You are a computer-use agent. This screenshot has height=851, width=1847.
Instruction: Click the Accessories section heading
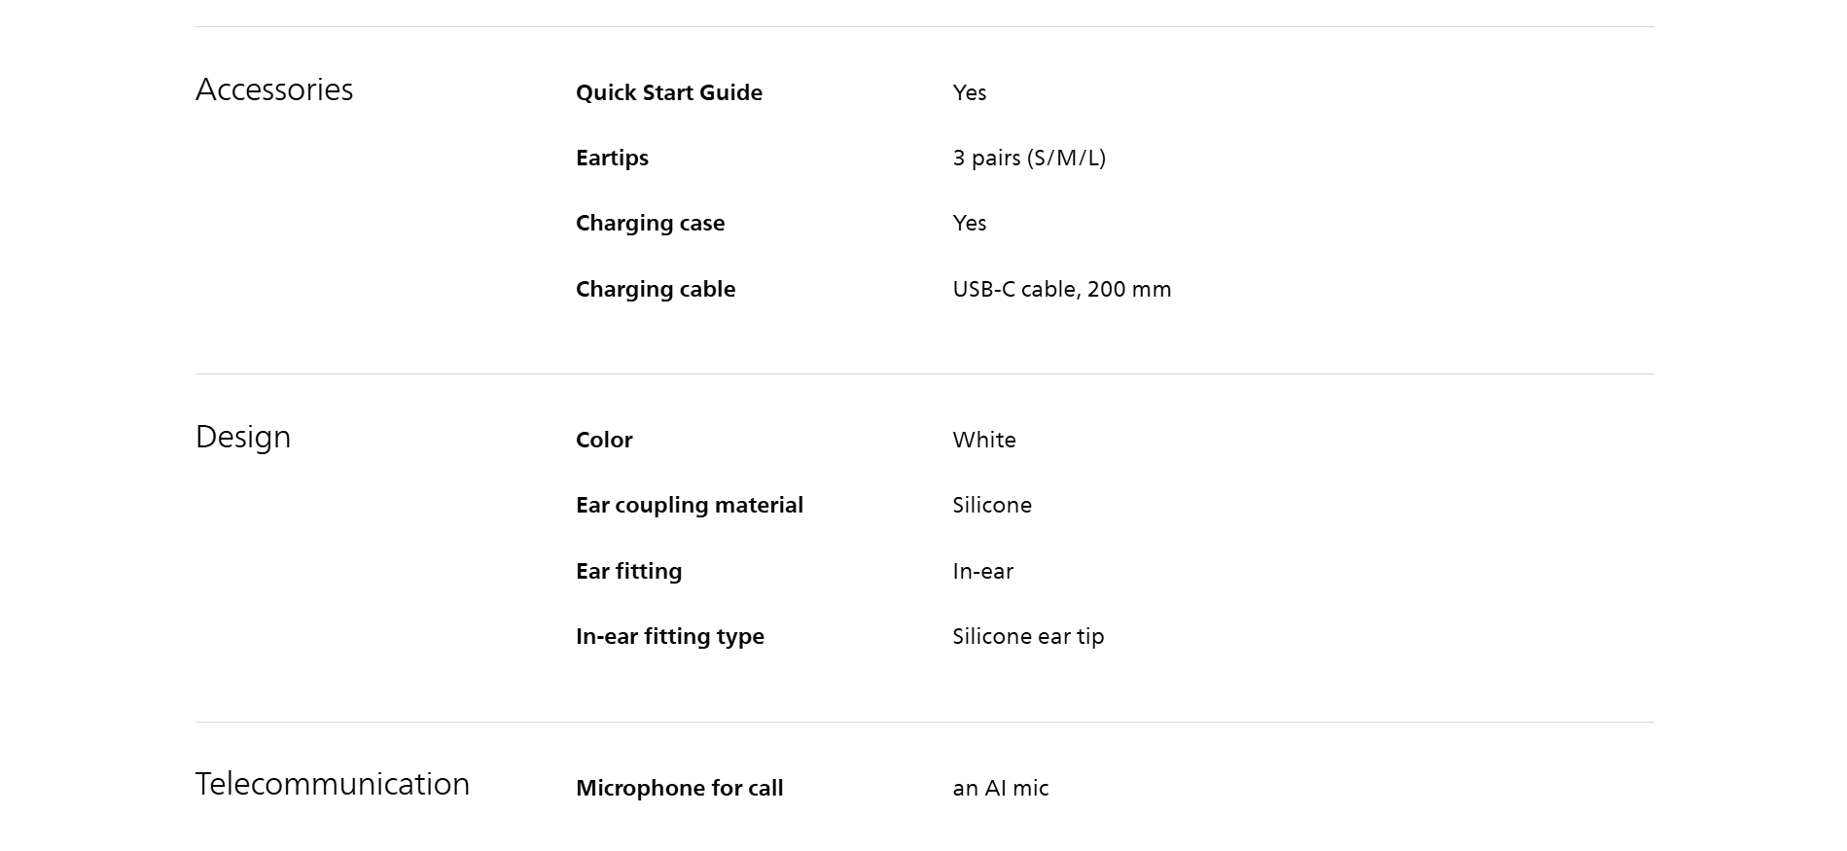coord(274,89)
